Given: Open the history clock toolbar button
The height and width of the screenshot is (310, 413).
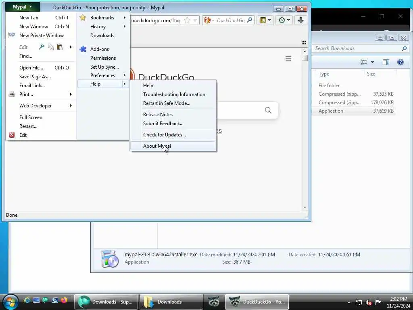Looking at the screenshot, I should point(284,20).
